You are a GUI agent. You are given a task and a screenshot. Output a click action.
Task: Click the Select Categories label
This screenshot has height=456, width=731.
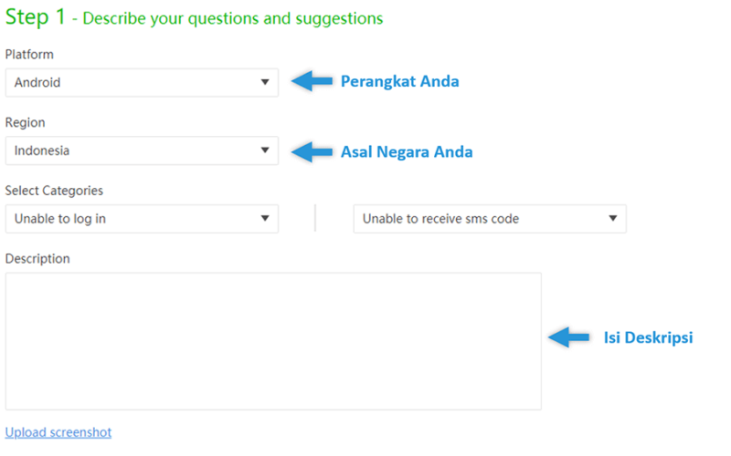pyautogui.click(x=54, y=191)
